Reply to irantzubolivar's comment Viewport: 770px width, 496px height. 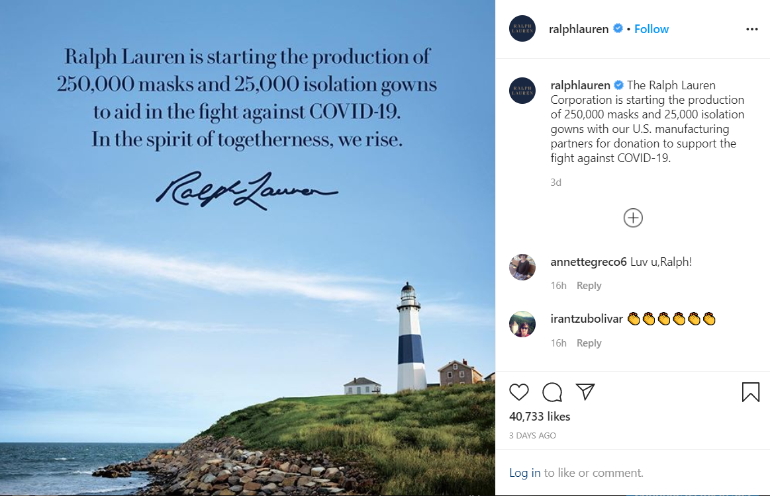pyautogui.click(x=589, y=343)
